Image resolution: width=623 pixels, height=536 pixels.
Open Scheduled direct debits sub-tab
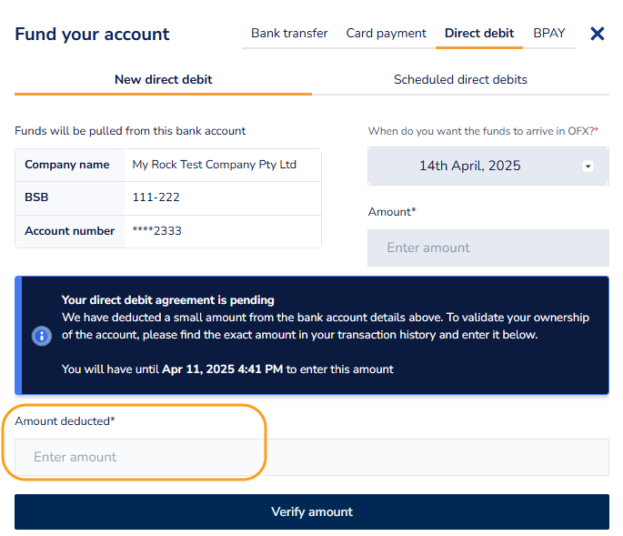(x=460, y=79)
